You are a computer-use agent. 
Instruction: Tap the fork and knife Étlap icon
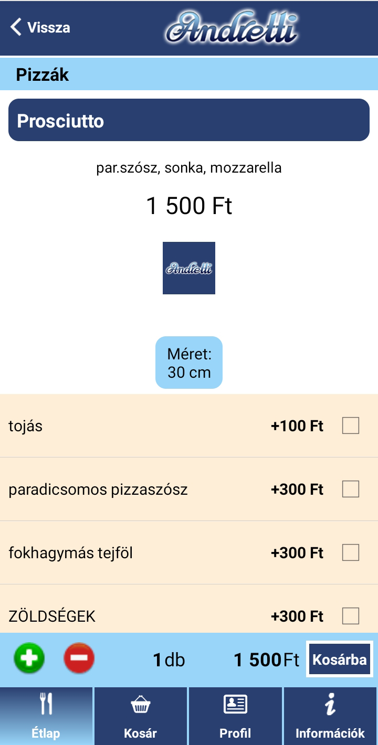point(46,704)
